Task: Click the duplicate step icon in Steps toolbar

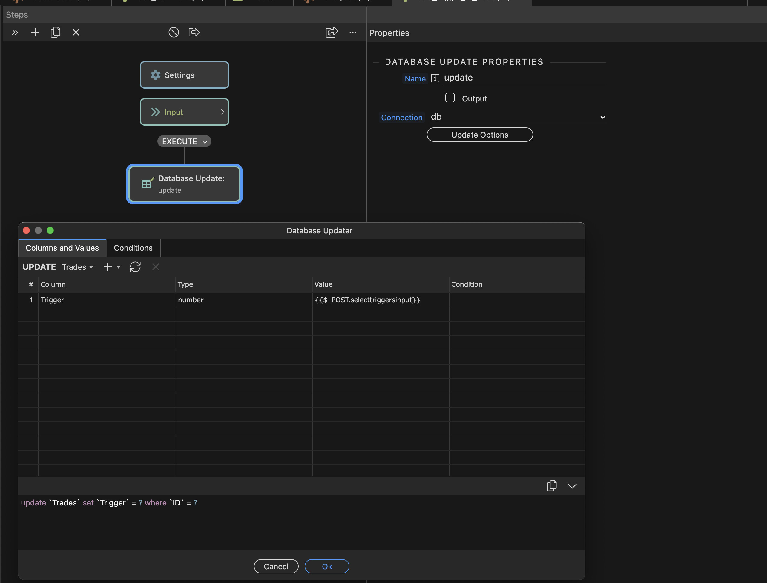Action: (x=56, y=32)
